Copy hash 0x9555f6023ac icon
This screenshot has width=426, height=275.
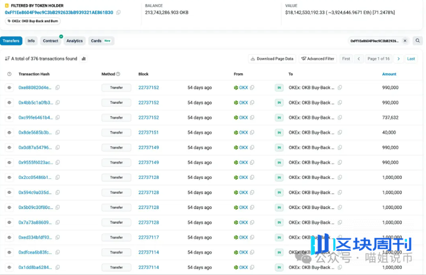[x=57, y=162]
